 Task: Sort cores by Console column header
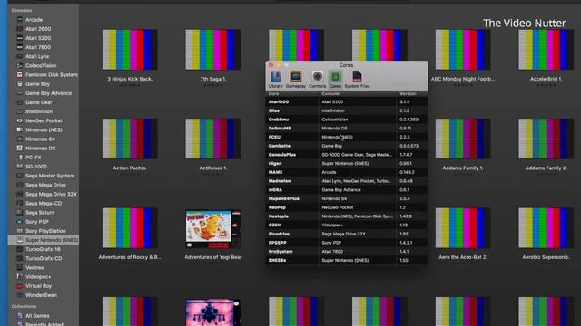point(358,94)
